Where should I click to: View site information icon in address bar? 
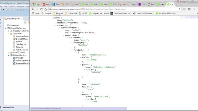[50, 9]
